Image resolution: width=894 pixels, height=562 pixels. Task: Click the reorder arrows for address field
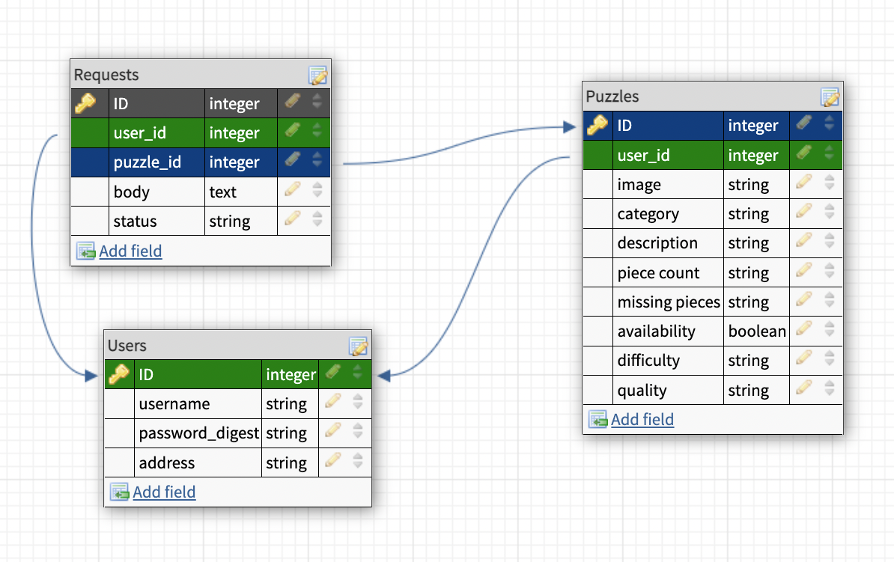357,460
